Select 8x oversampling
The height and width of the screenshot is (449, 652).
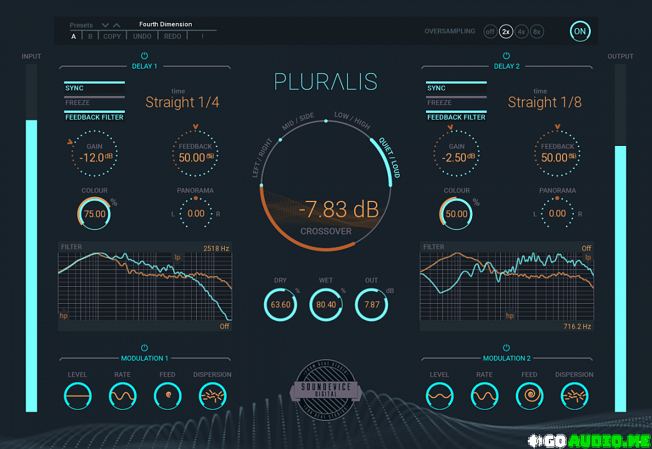[537, 32]
